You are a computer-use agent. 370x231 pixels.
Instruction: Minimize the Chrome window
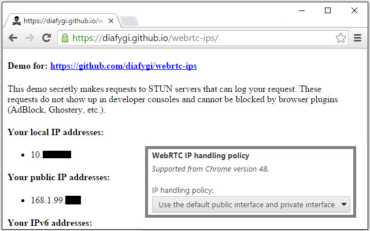pyautogui.click(x=302, y=10)
